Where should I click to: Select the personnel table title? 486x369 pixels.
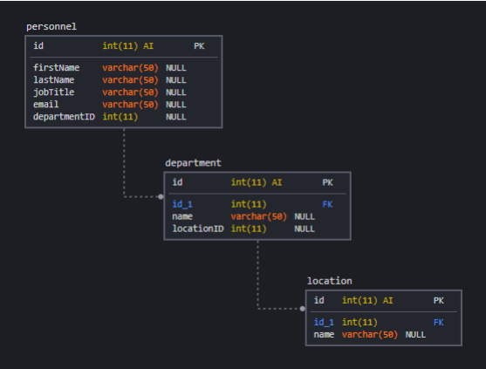coord(51,27)
